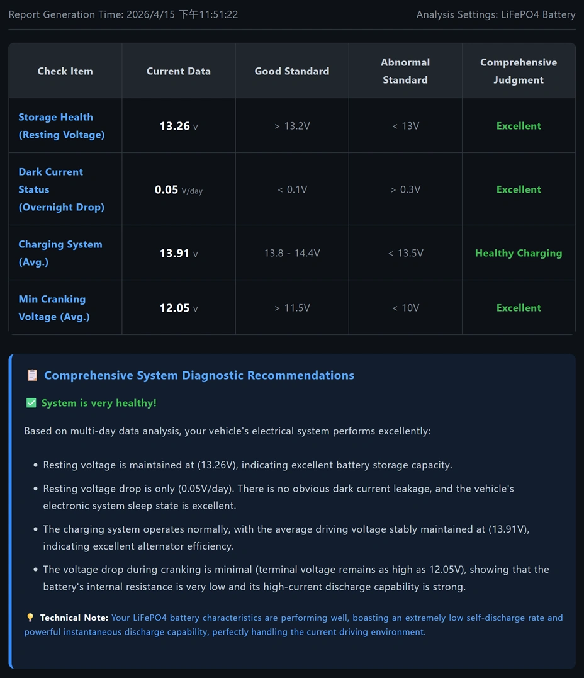This screenshot has width=584, height=678.
Task: Click the green checkmark icon
Action: [31, 403]
